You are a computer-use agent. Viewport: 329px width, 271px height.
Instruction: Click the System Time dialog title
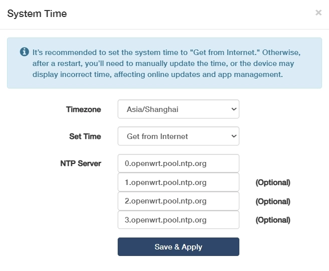pos(37,13)
